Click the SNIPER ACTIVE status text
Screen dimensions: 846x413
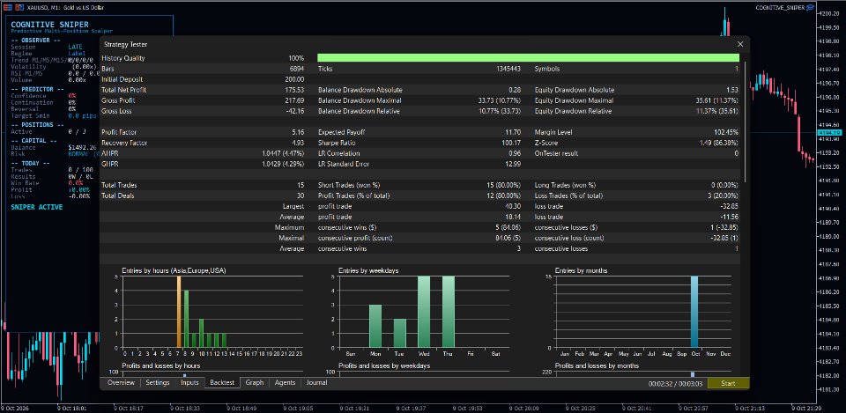point(37,207)
